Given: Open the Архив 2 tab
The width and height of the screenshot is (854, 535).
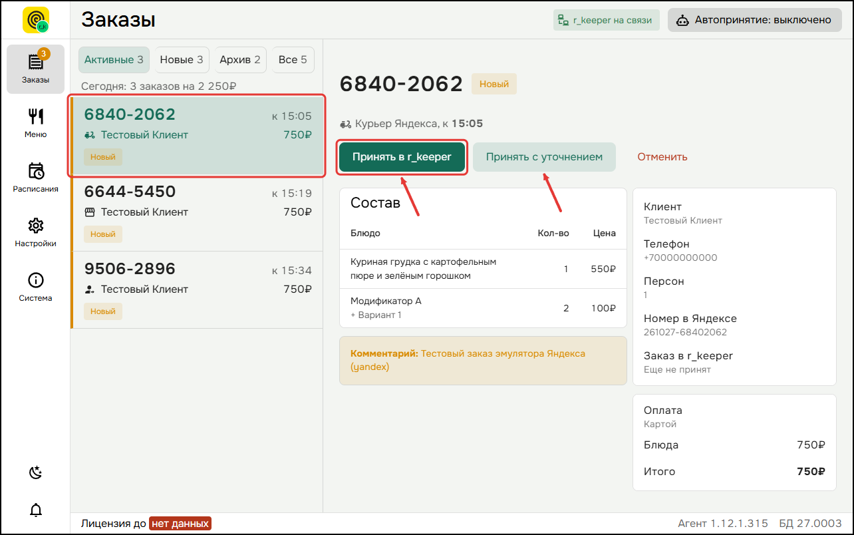Looking at the screenshot, I should pyautogui.click(x=240, y=60).
